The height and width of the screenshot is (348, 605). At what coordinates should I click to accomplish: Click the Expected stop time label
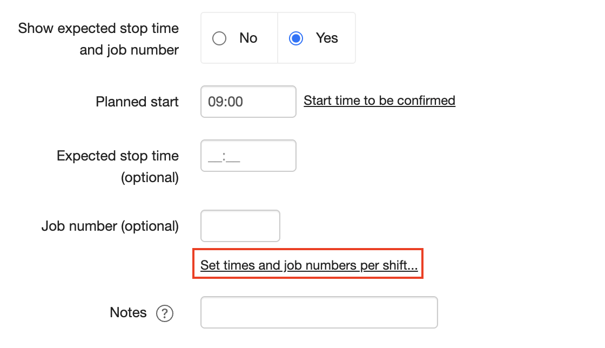117,156
